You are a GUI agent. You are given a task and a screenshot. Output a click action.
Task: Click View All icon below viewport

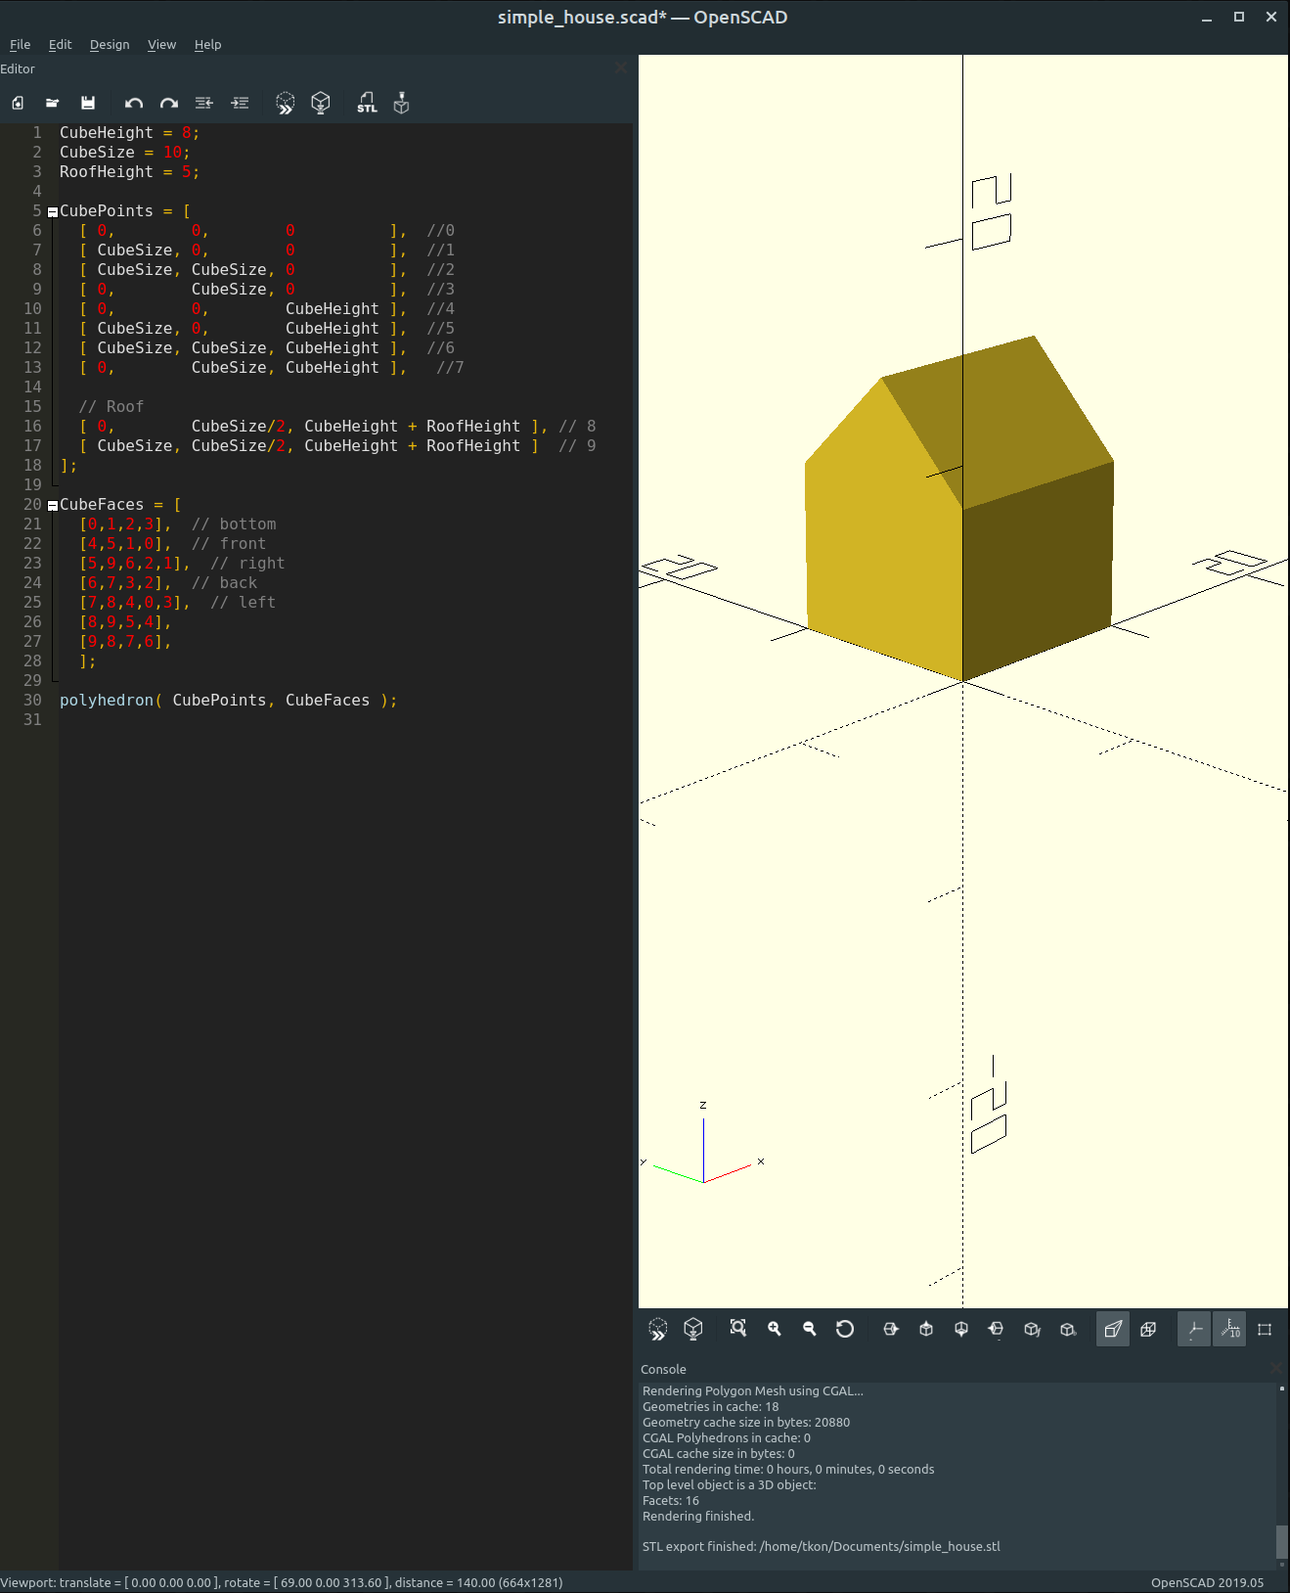[x=738, y=1329]
